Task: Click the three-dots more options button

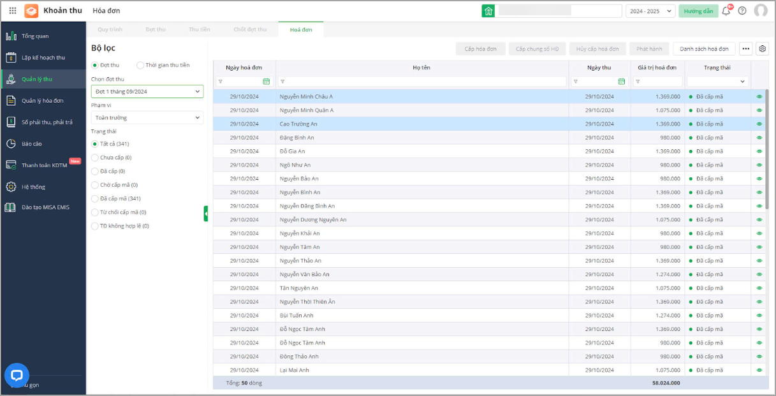Action: click(746, 49)
